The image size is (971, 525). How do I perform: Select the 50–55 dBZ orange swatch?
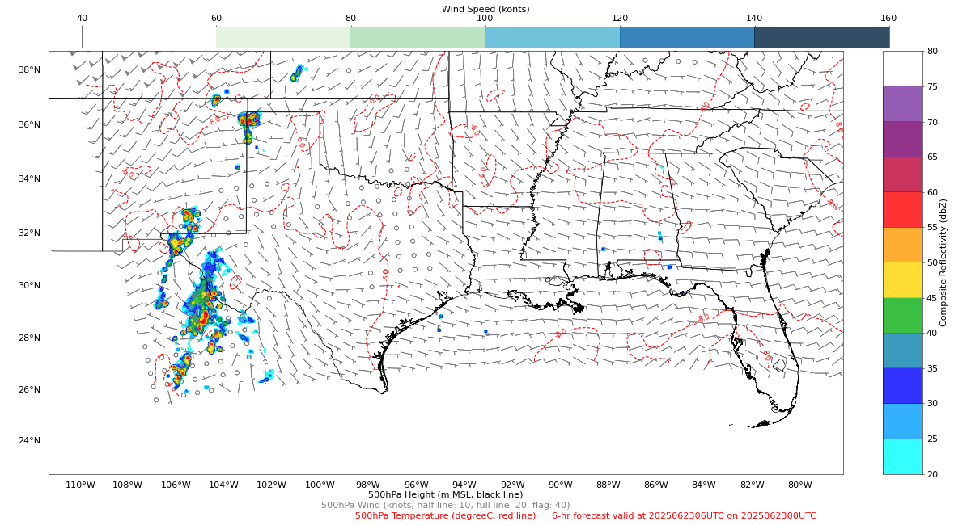(902, 245)
